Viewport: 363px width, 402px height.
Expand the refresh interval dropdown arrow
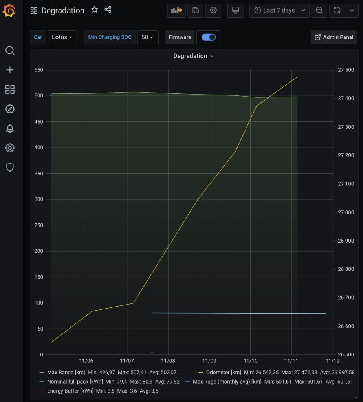tap(352, 11)
